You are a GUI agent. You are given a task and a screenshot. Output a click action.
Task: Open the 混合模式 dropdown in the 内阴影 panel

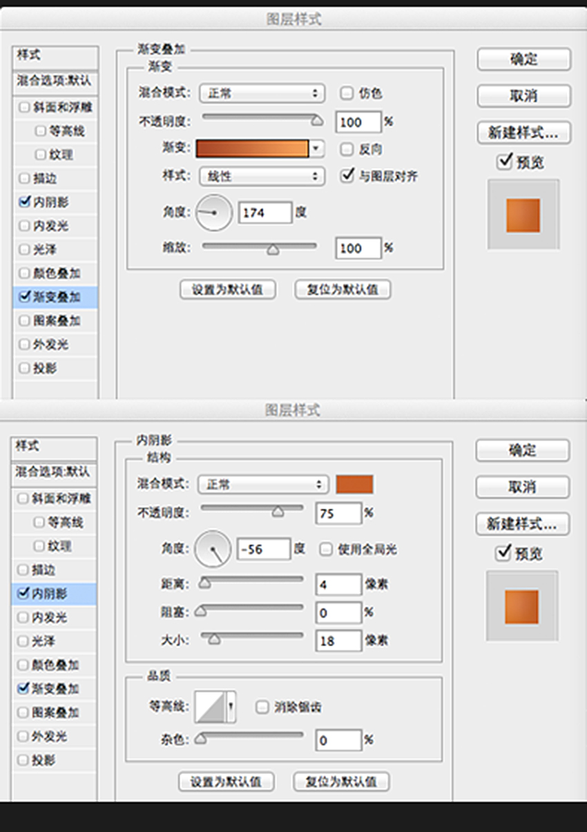(x=261, y=484)
